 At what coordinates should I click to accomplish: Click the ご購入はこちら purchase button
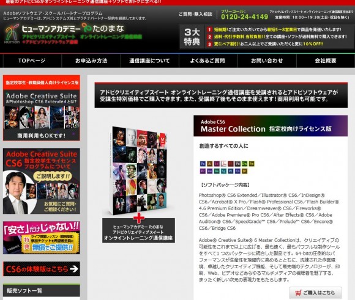click(x=315, y=293)
